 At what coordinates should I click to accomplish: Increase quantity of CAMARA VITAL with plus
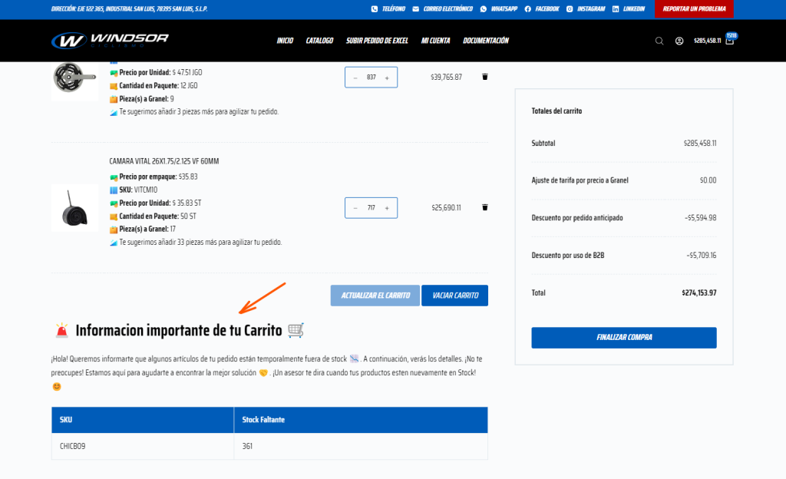[x=387, y=208]
